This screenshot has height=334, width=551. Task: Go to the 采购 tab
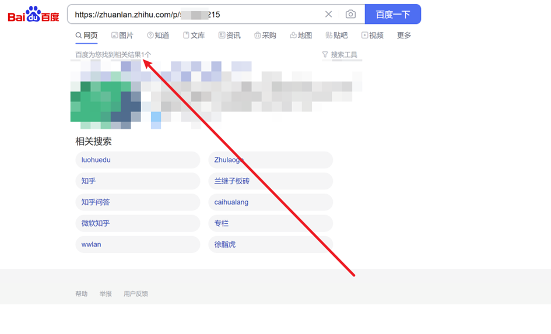point(265,36)
